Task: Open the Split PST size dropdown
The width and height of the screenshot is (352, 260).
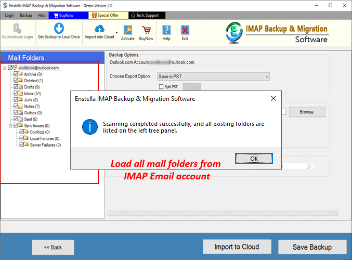Action: pos(192,87)
